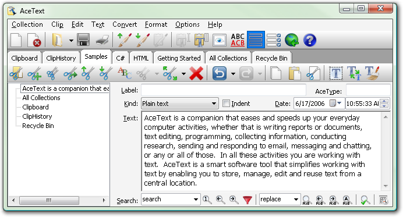Open the search term history dropdown

coord(196,200)
